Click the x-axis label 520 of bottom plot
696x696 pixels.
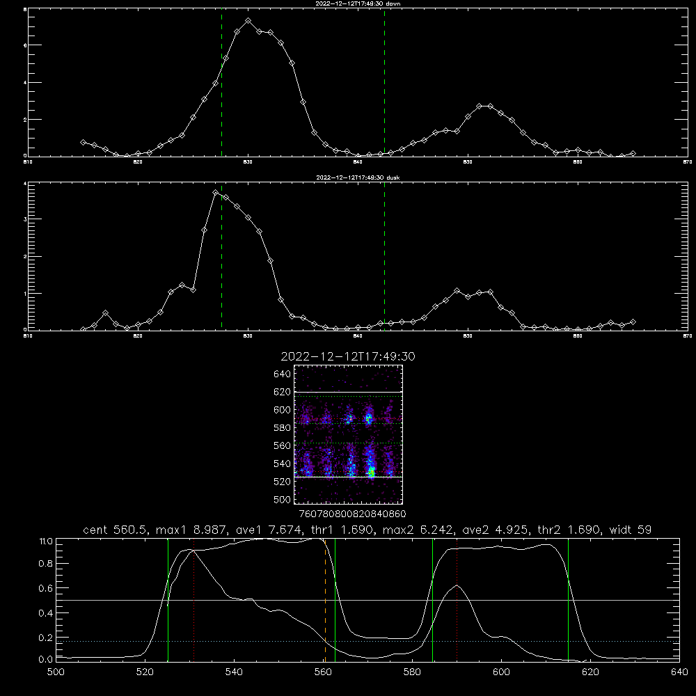[145, 672]
